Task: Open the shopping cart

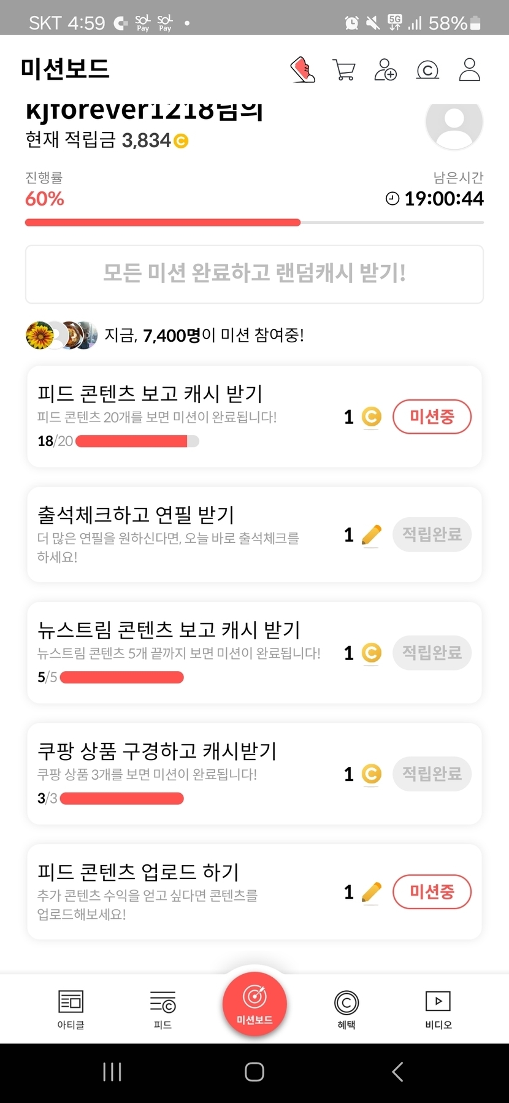Action: (x=343, y=70)
